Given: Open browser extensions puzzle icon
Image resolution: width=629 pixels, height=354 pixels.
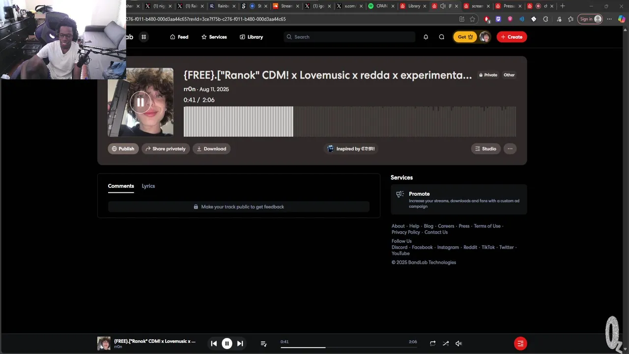Looking at the screenshot, I should 545,19.
